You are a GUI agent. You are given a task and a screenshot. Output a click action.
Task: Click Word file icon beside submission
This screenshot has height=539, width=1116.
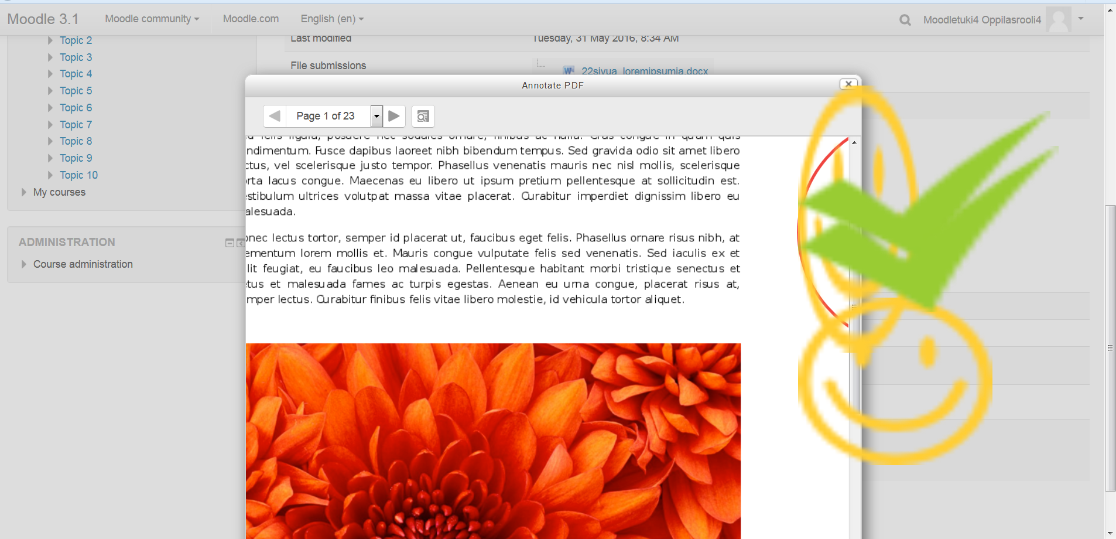pyautogui.click(x=568, y=71)
